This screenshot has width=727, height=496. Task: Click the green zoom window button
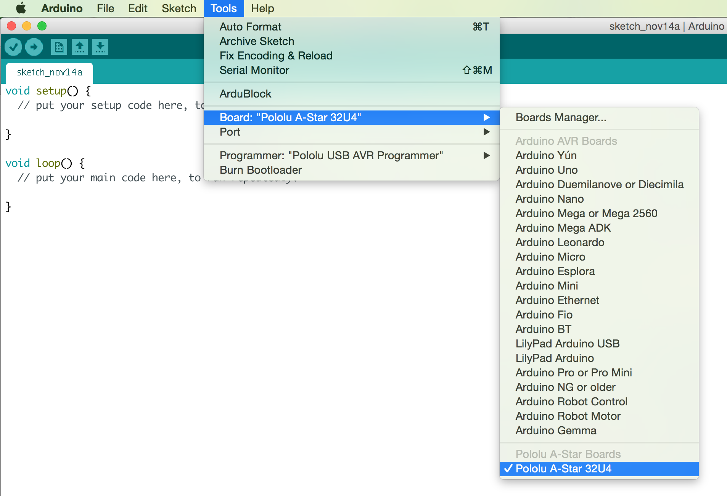[x=42, y=26]
